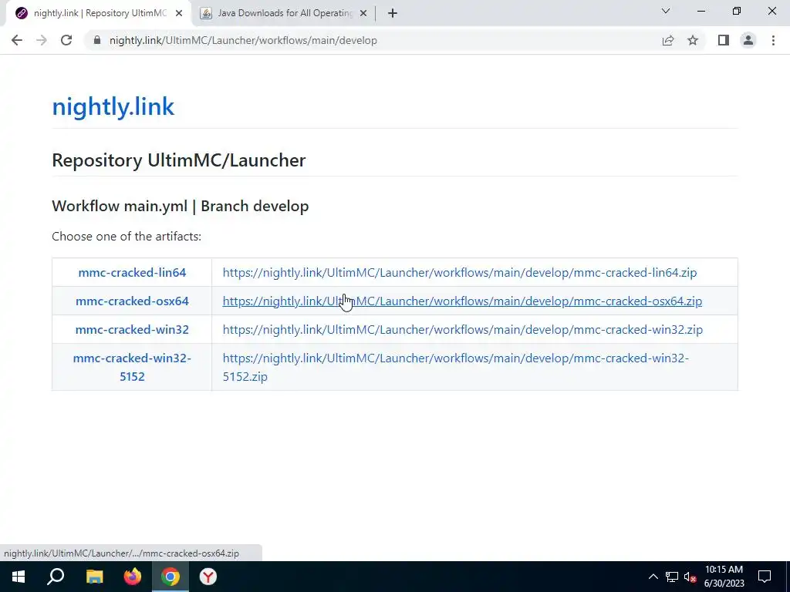Open Chrome's three-dot menu
The image size is (790, 592).
tap(773, 40)
